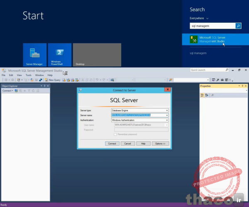Image resolution: width=249 pixels, height=207 pixels.
Task: Click the Options >> button
Action: (160, 143)
